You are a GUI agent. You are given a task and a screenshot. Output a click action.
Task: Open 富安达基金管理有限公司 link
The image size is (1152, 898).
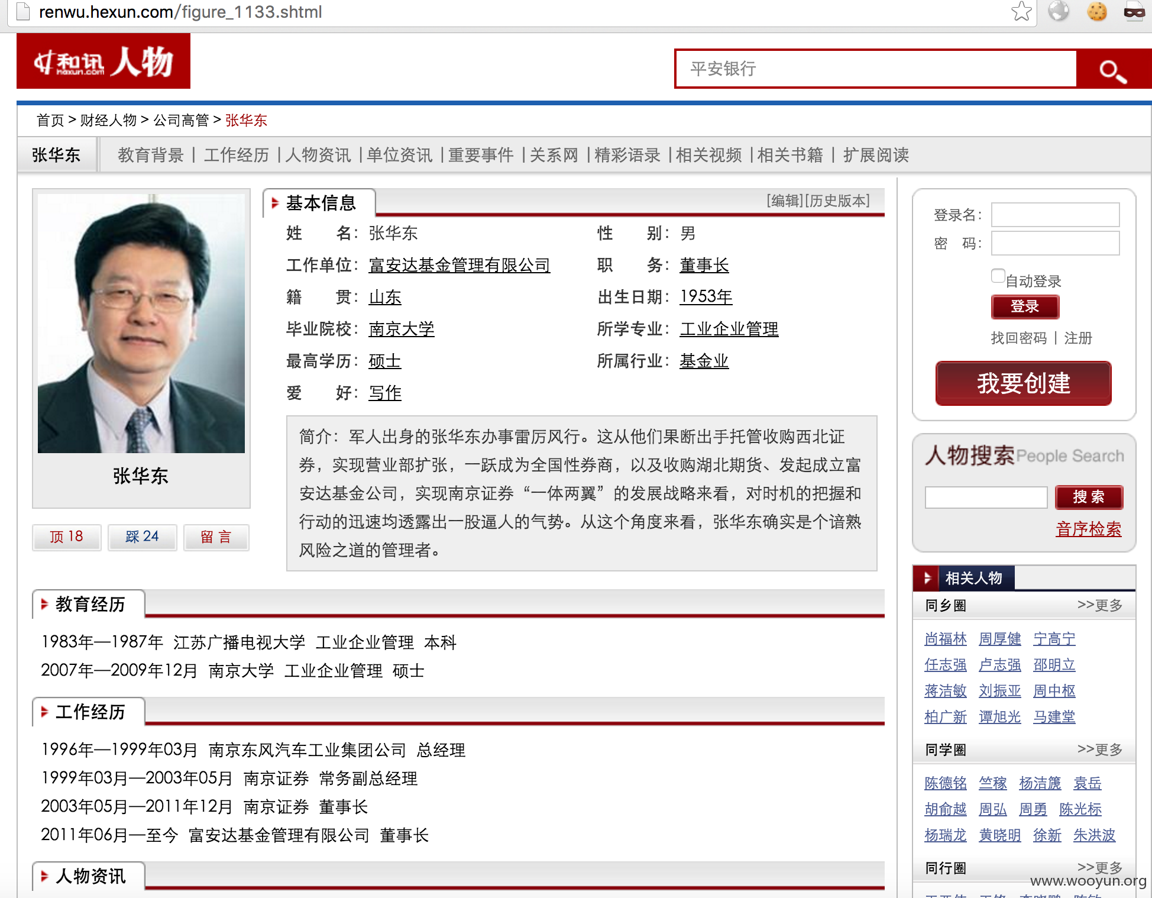pos(459,265)
